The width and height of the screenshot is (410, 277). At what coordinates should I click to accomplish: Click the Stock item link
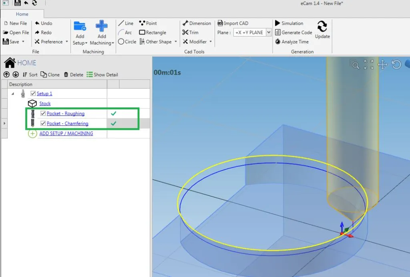[x=45, y=103]
